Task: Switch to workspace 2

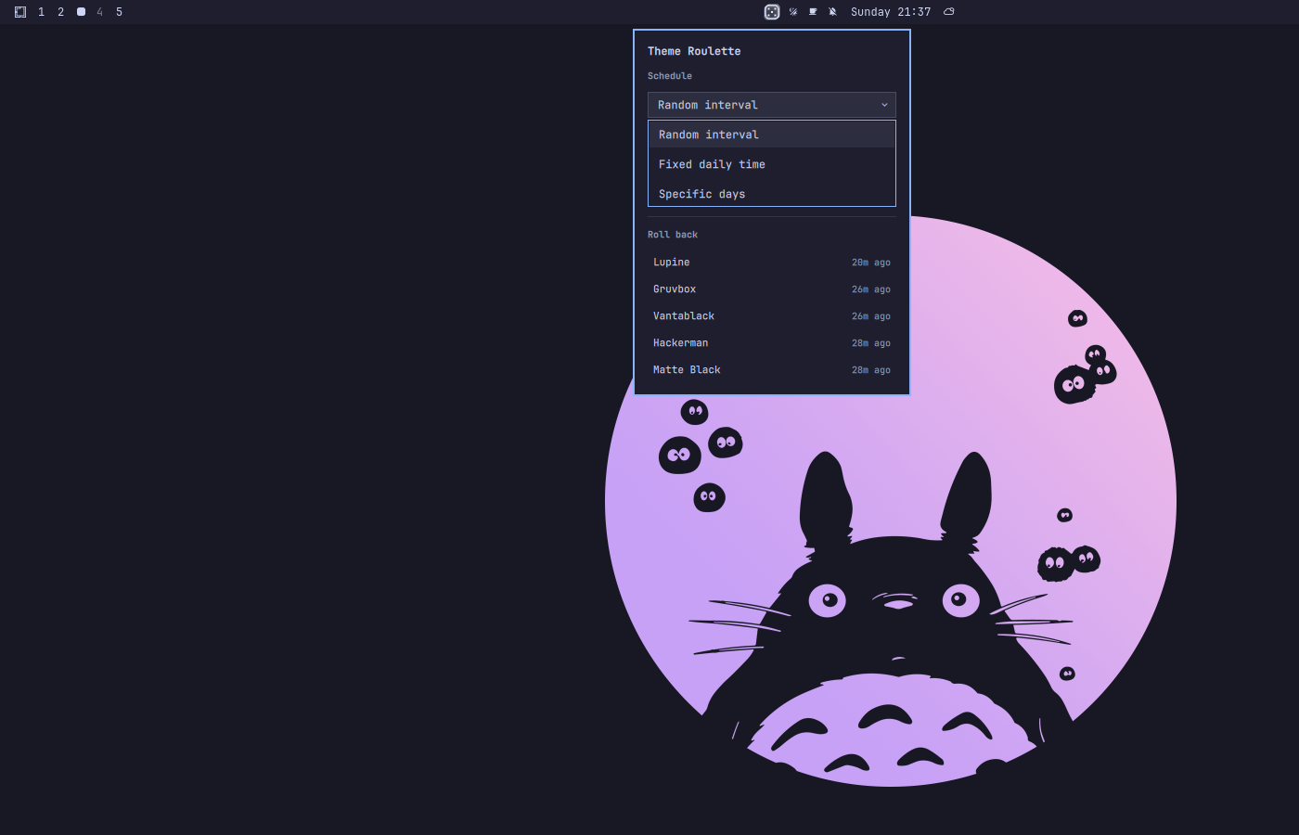Action: point(60,12)
